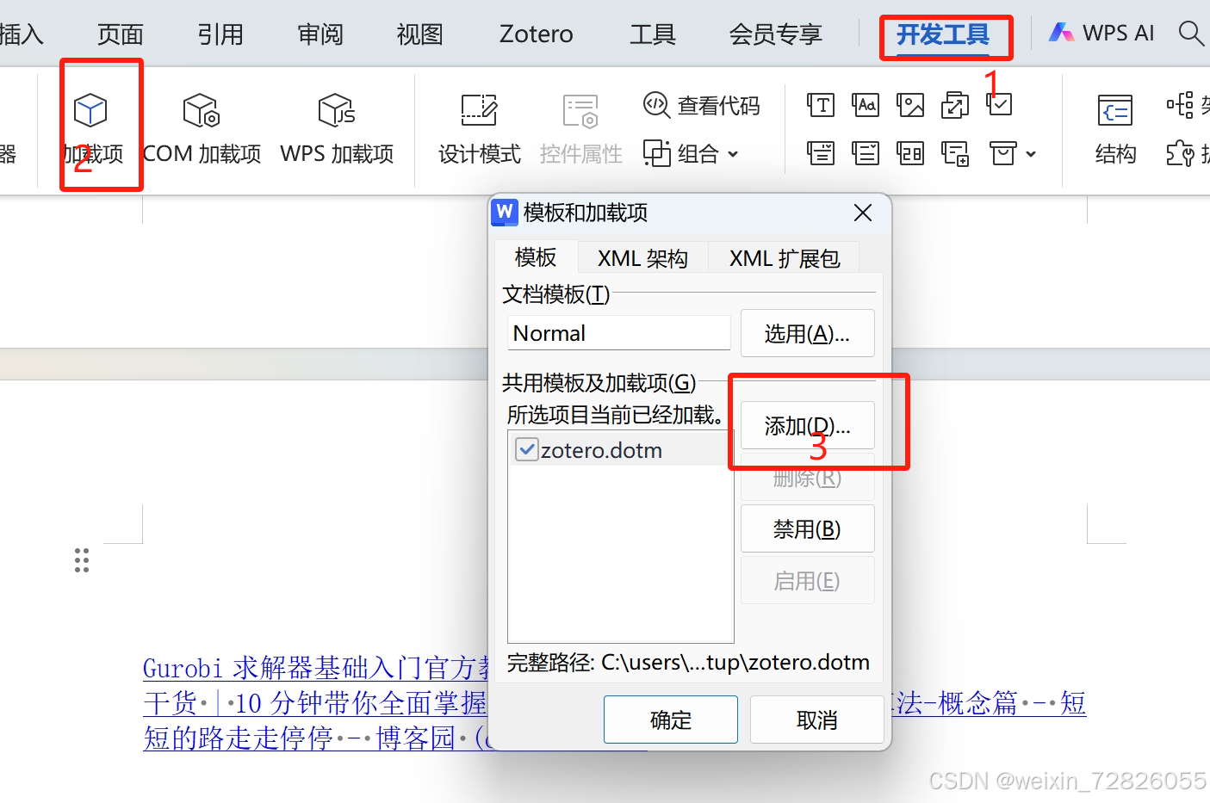Click the tree schema icon right of 结构
The image size is (1210, 803).
tap(1181, 105)
